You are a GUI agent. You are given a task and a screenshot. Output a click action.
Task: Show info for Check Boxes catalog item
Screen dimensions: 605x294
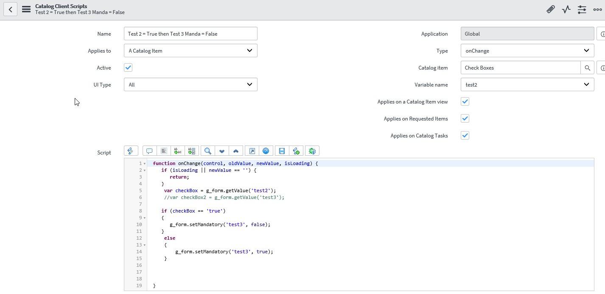602,68
